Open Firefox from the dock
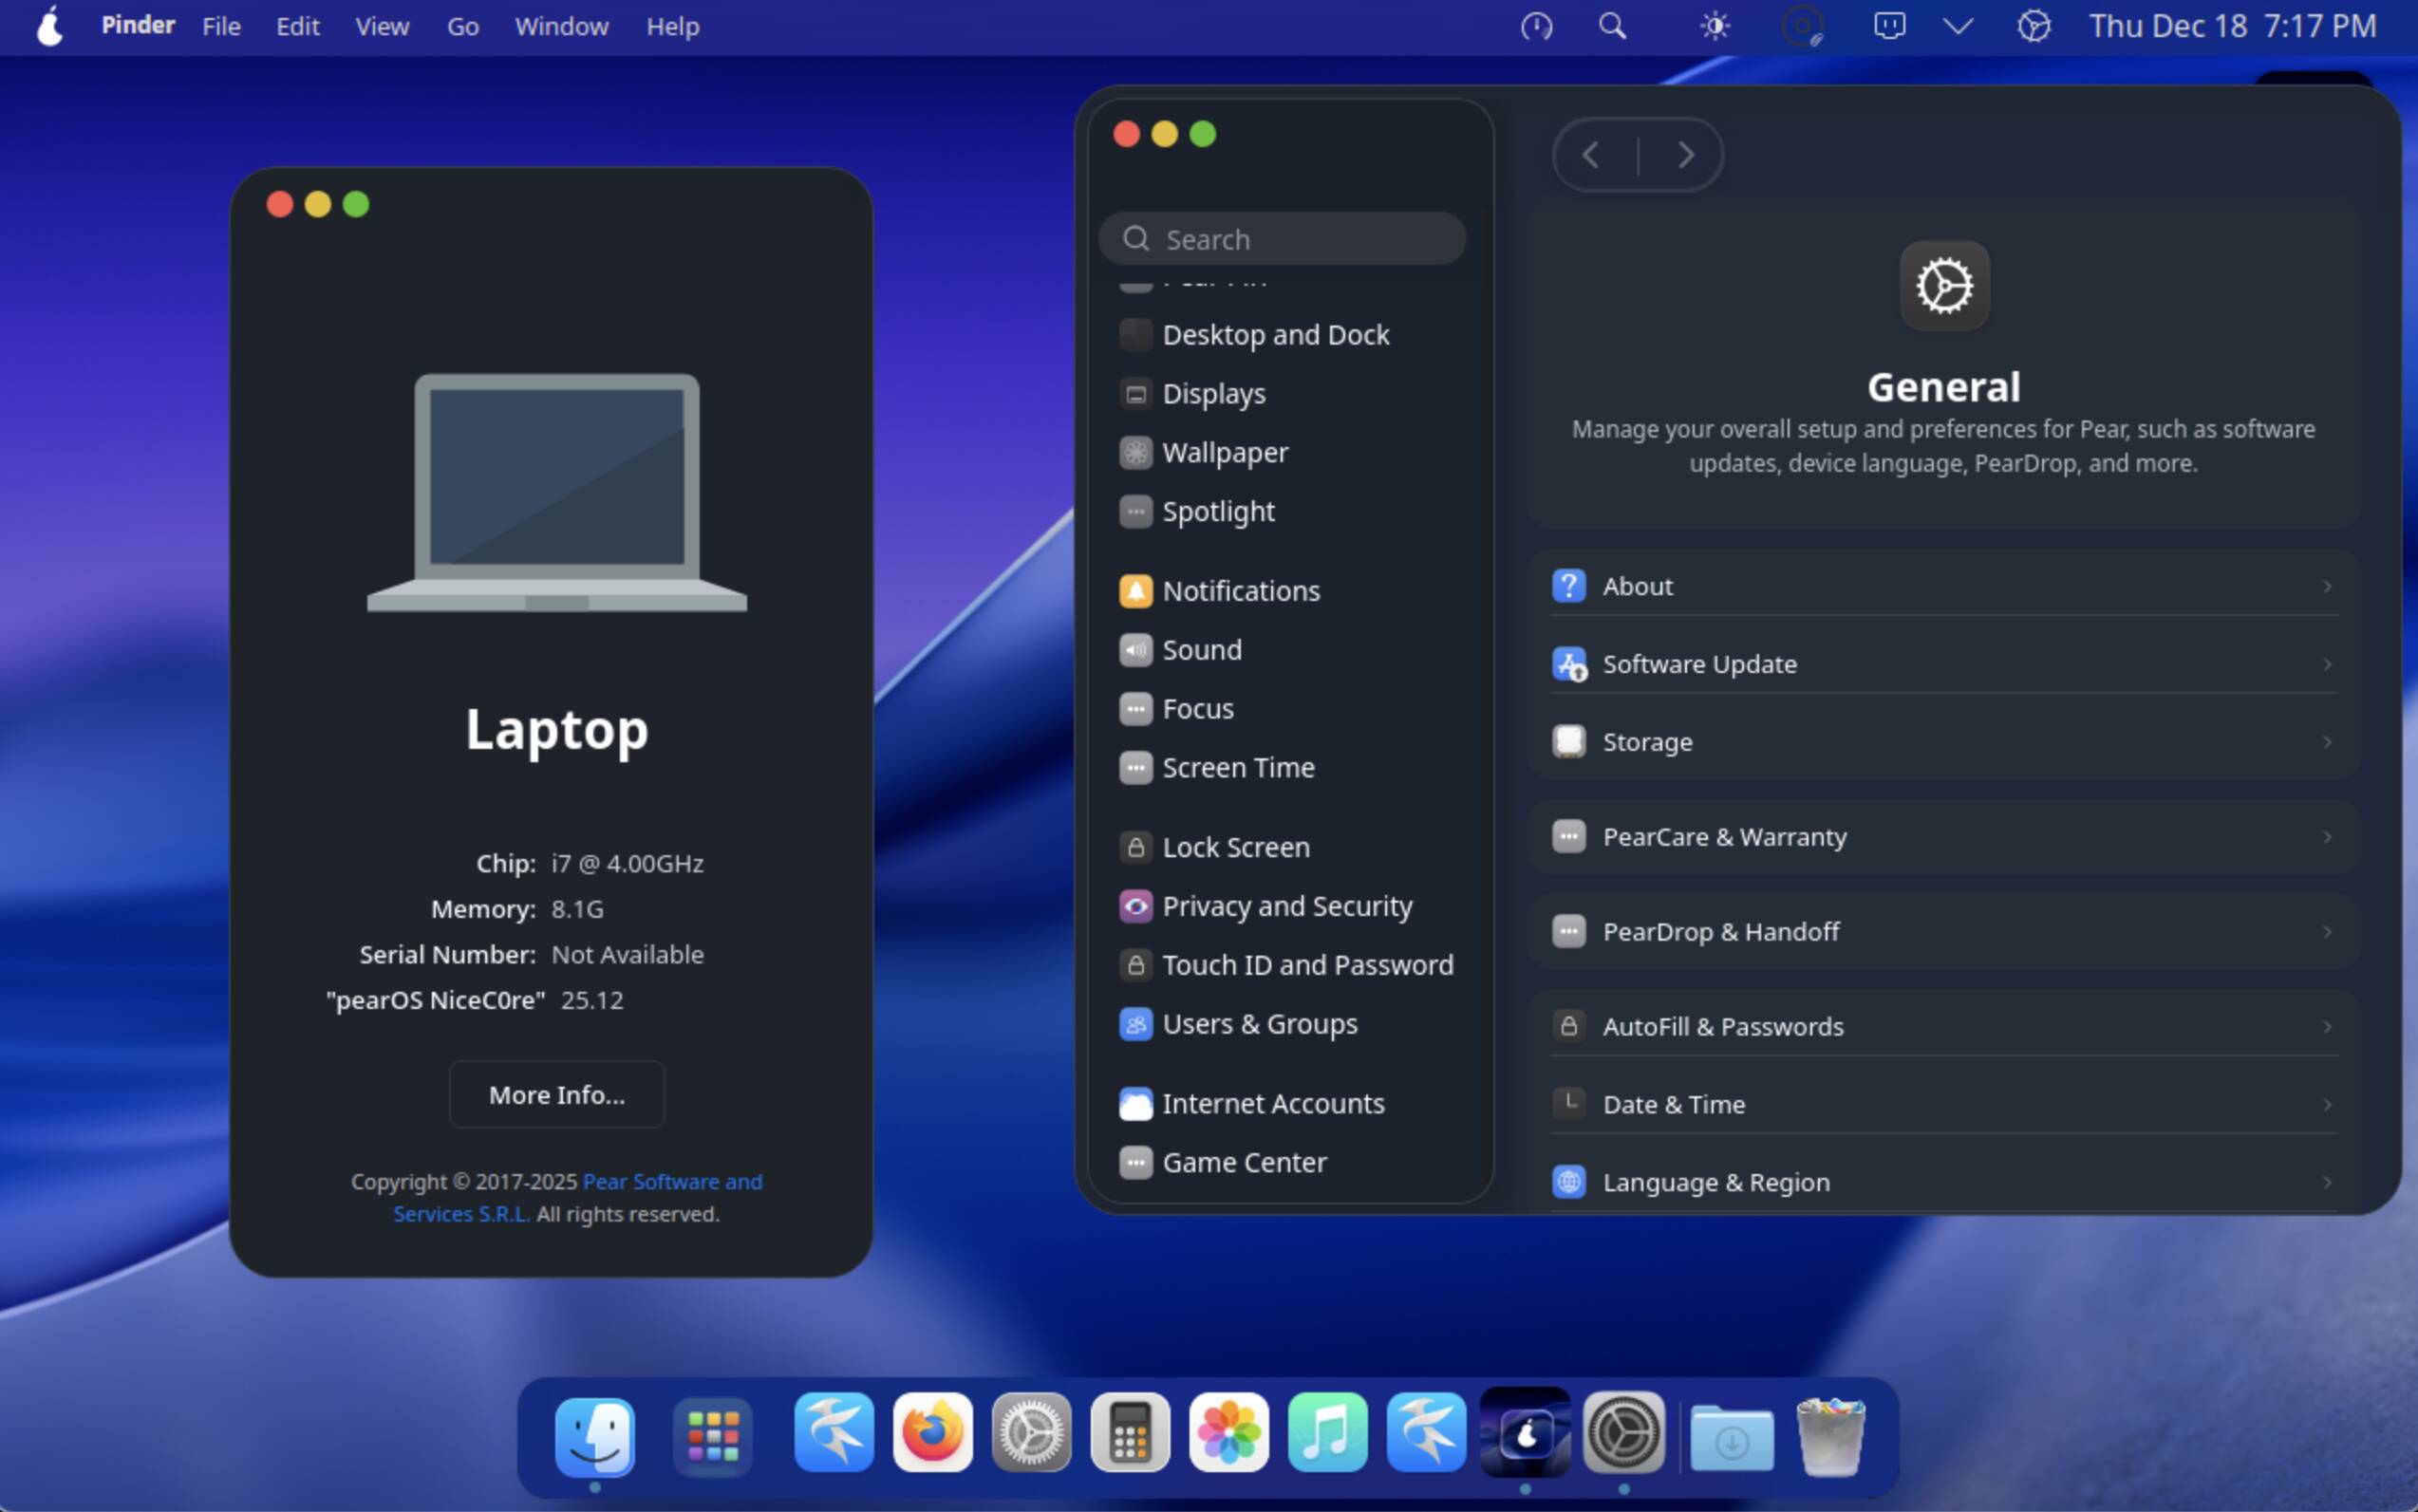 [931, 1435]
